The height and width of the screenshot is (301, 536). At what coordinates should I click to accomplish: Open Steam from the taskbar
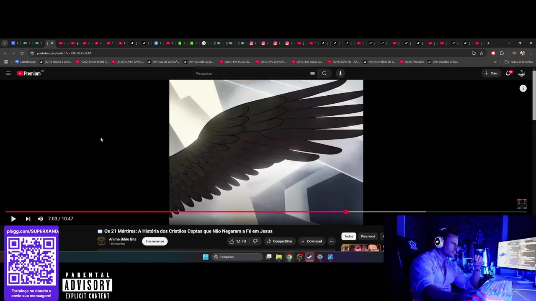click(x=309, y=257)
